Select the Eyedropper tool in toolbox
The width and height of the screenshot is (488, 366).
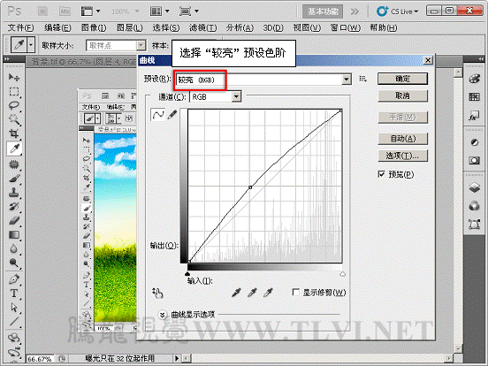[14, 149]
